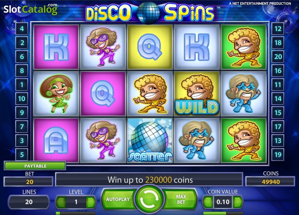The width and height of the screenshot is (299, 215).
Task: Click the circular green spin button
Action: pos(149,199)
